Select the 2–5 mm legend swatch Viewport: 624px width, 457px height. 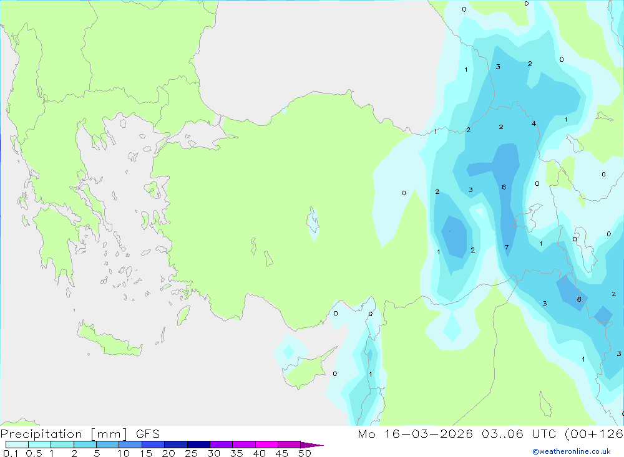(85, 445)
